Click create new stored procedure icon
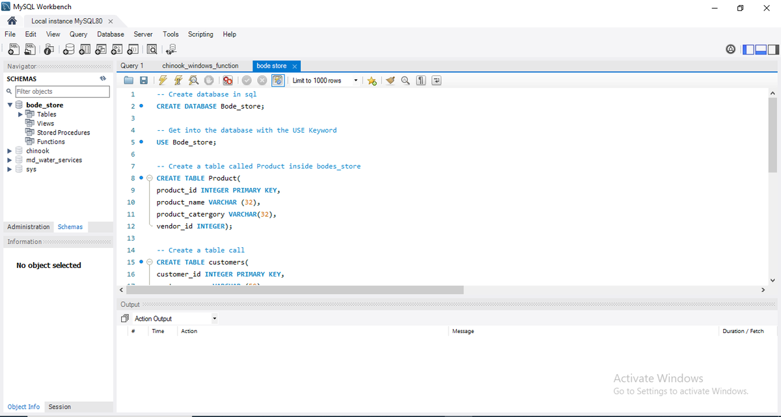781x417 pixels. click(x=117, y=49)
